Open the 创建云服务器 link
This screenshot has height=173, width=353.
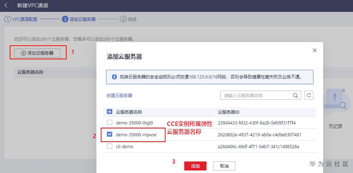[x=119, y=95]
